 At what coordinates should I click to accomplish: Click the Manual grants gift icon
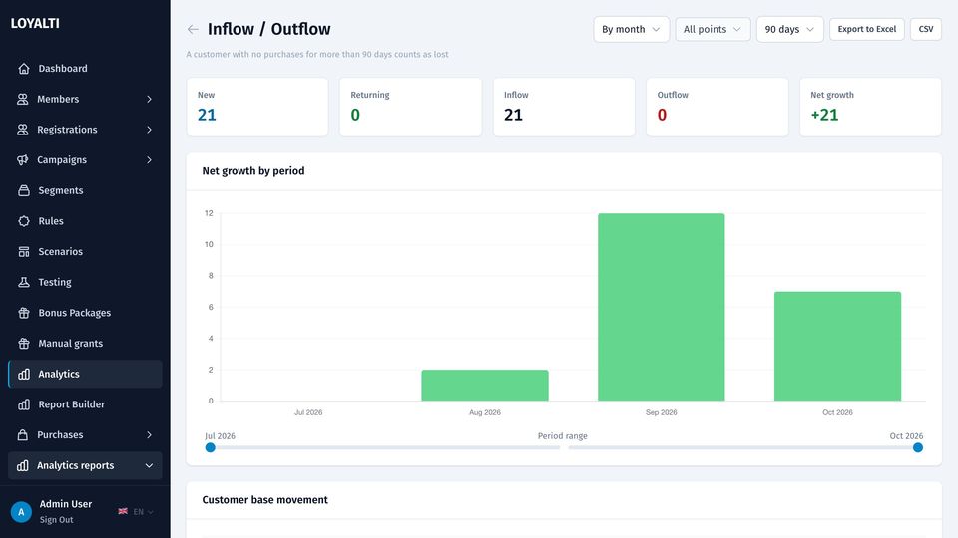click(24, 344)
